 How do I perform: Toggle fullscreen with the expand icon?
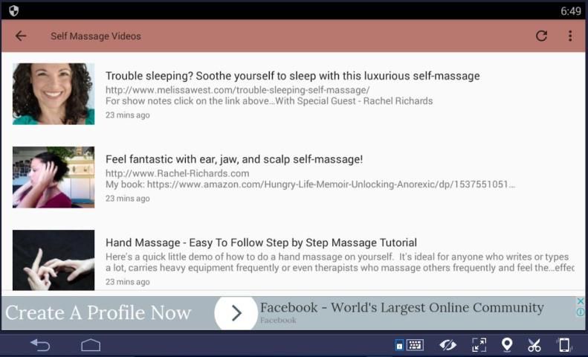coord(479,345)
